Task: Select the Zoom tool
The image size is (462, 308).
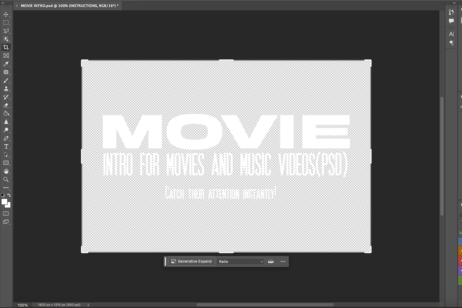Action: (x=6, y=179)
